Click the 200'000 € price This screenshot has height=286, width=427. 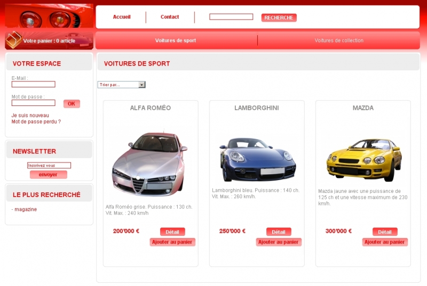[x=126, y=231]
